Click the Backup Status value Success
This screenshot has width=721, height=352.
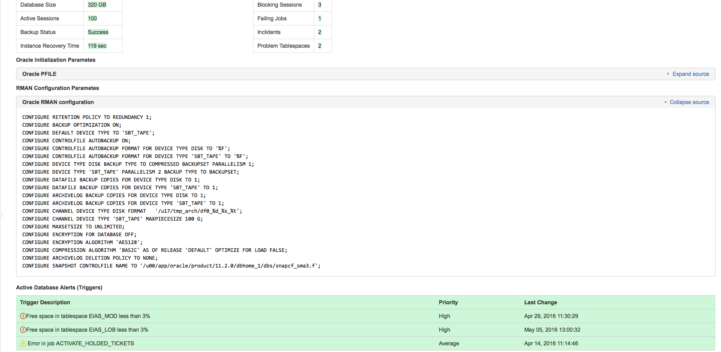point(98,32)
